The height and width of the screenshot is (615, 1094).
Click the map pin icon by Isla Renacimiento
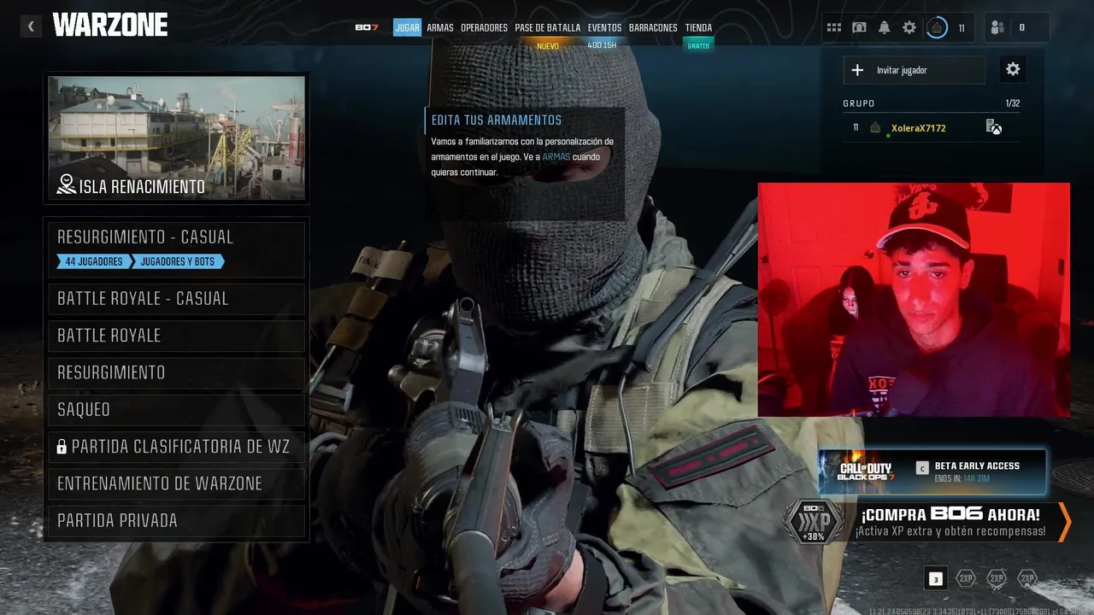tap(66, 184)
